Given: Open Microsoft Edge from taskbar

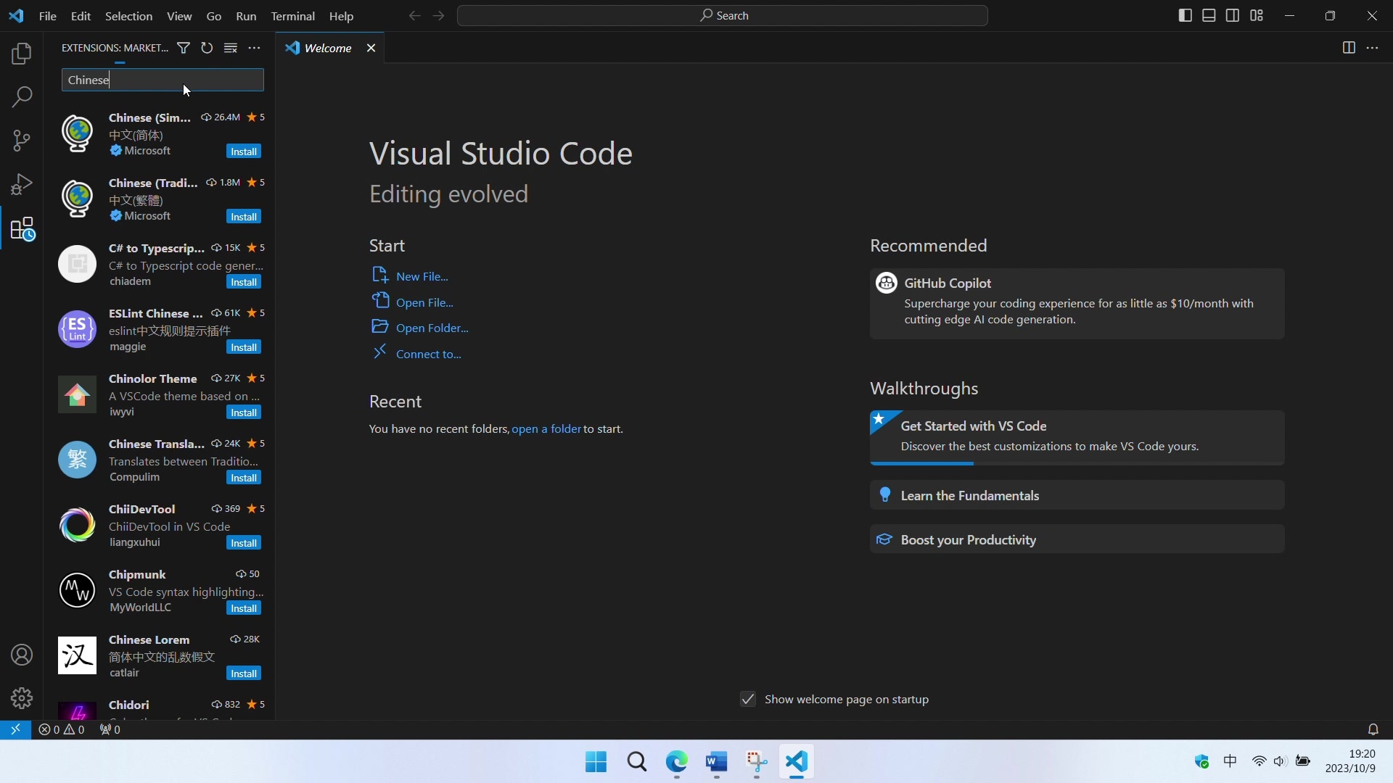Looking at the screenshot, I should 676,762.
